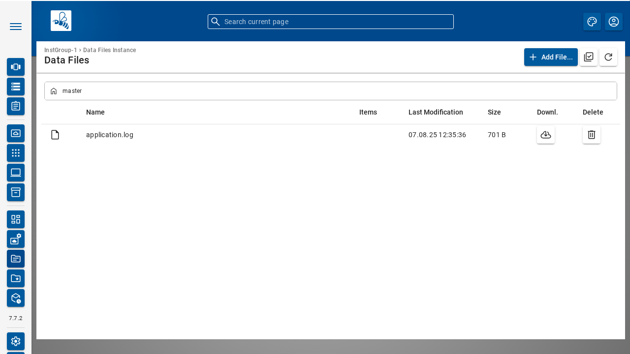Sort by the Size column header
This screenshot has height=354, width=630.
(x=494, y=112)
